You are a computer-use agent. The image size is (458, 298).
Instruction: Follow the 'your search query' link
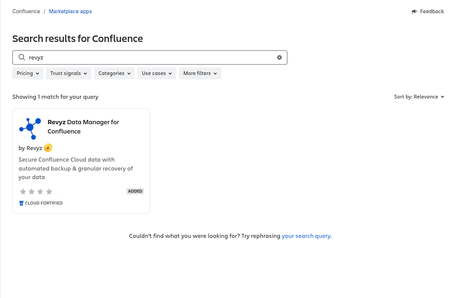click(x=306, y=236)
